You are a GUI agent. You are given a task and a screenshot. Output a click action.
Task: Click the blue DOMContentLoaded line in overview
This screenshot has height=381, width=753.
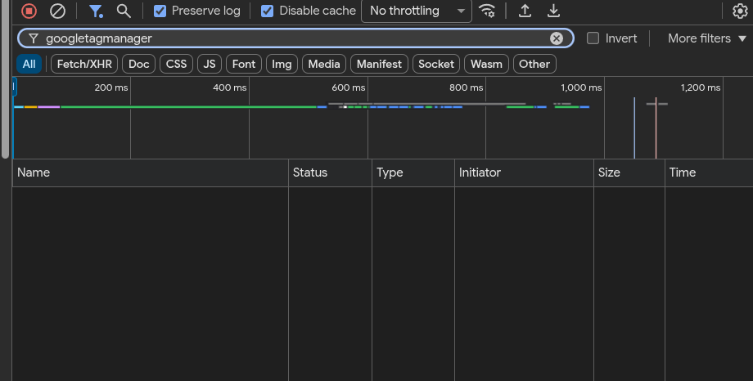tap(634, 128)
